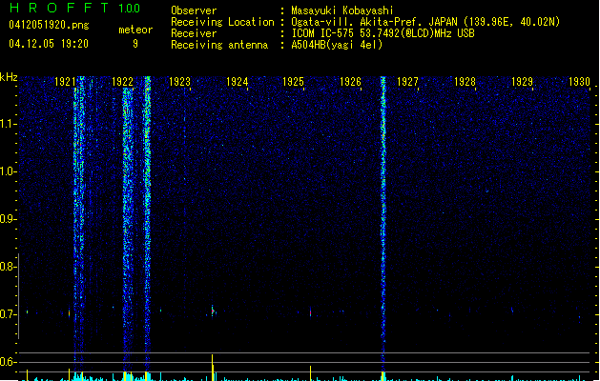Click the 0.6 kHz frequency label
The width and height of the screenshot is (600, 381).
[8, 362]
